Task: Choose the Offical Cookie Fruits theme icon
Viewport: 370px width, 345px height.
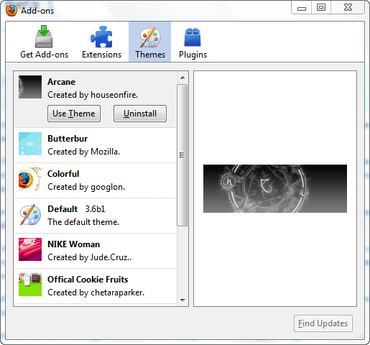Action: (x=30, y=285)
